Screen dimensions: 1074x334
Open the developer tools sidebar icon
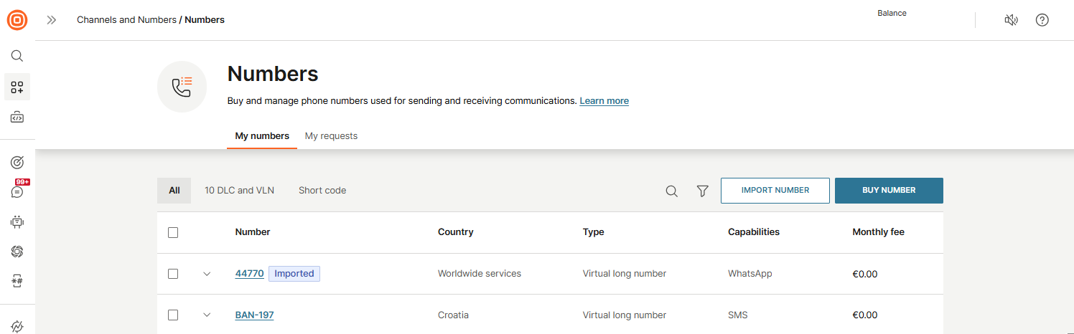coord(17,117)
